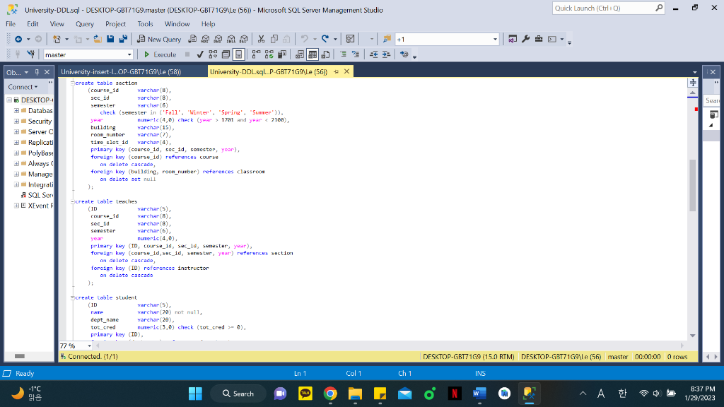Screen dimensions: 724x407
Task: Click the editor vertical scrollbar thumb
Action: pyautogui.click(x=693, y=185)
